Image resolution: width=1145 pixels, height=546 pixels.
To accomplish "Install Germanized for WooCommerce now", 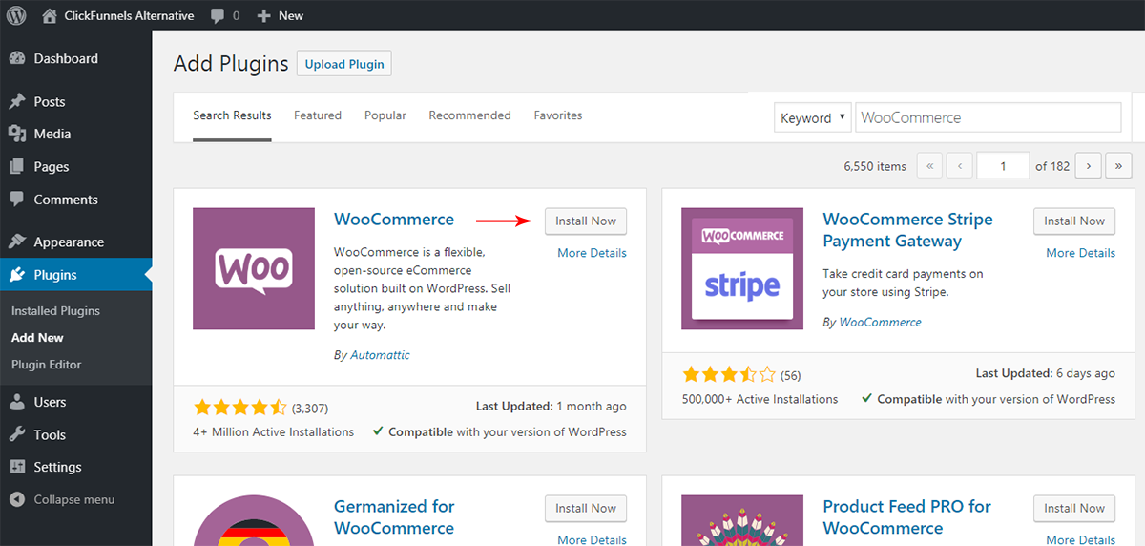I will pyautogui.click(x=586, y=508).
